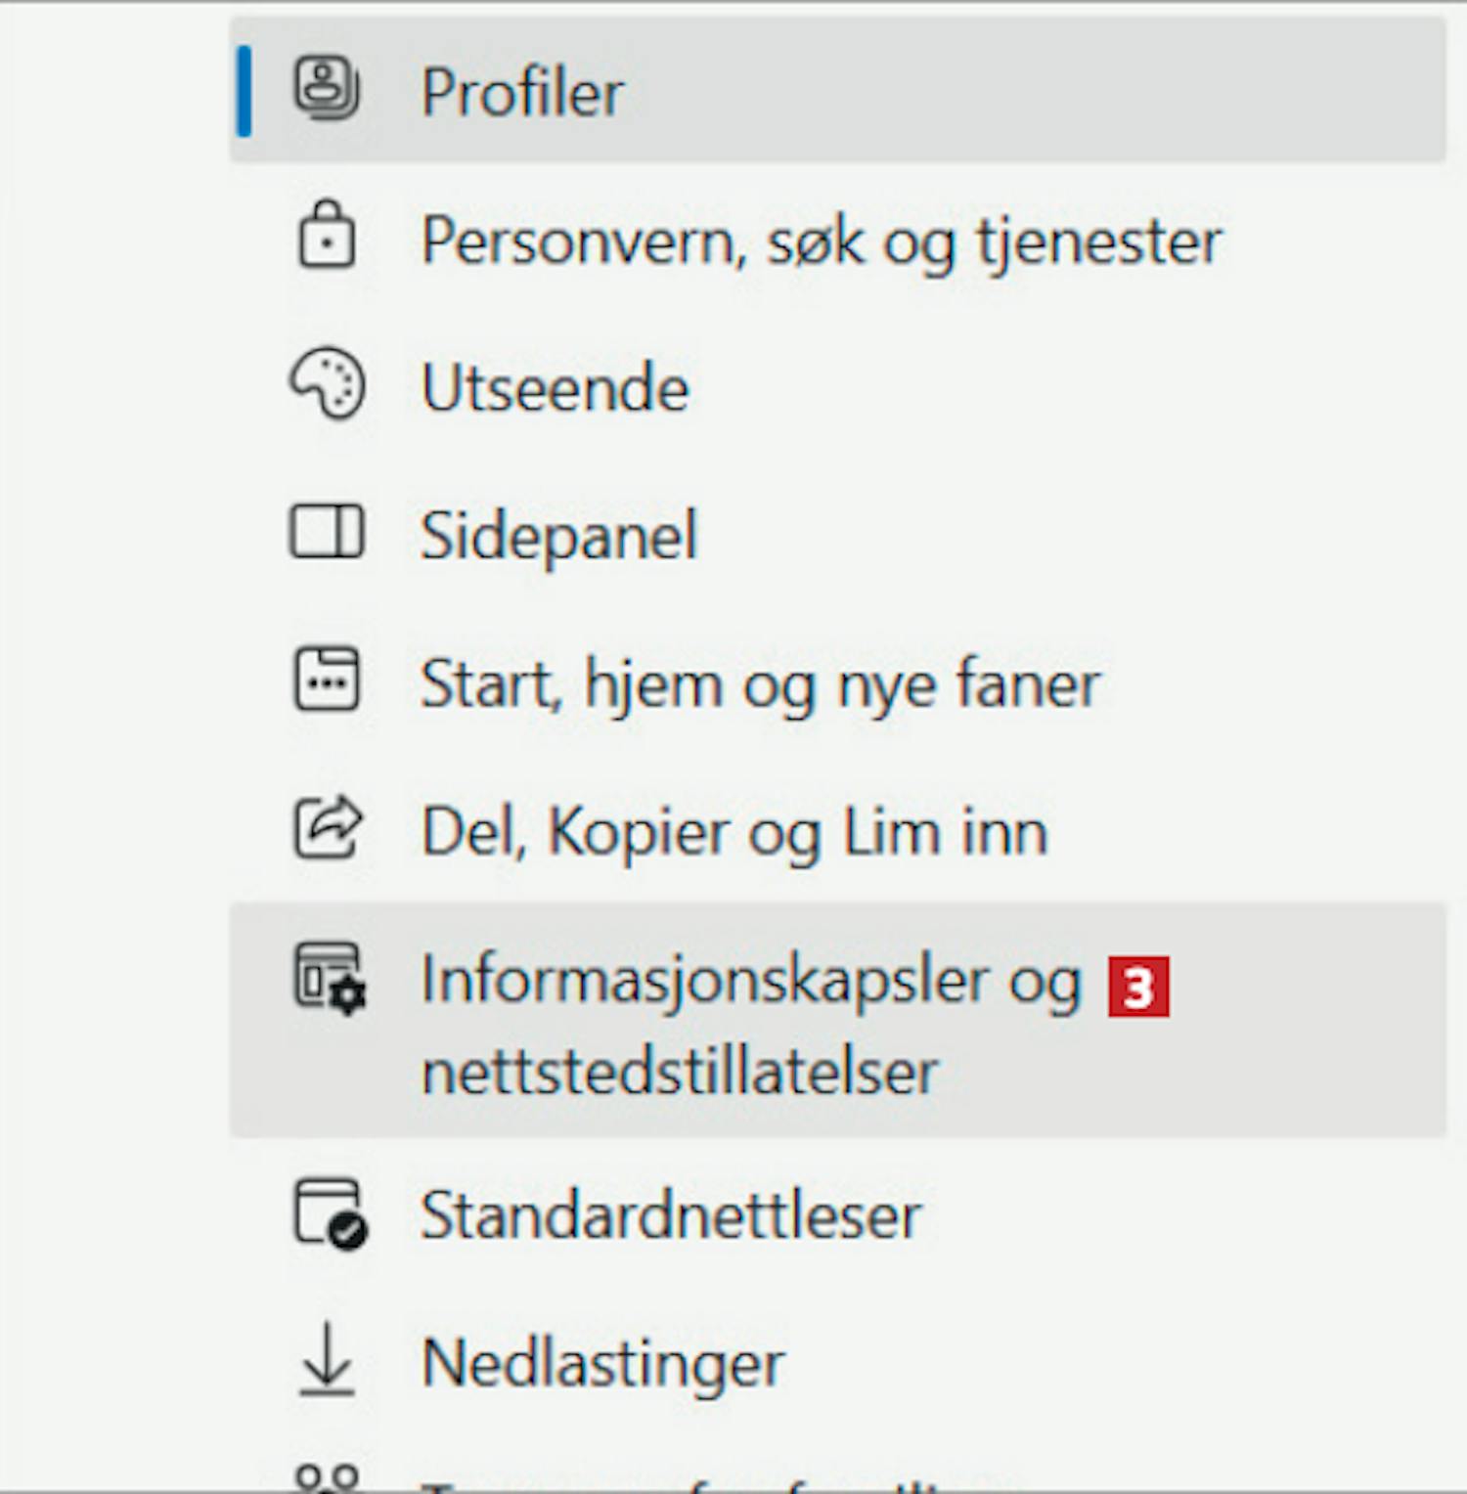Click the Nedlastinger download arrow icon
This screenshot has width=1467, height=1494.
pyautogui.click(x=327, y=1360)
